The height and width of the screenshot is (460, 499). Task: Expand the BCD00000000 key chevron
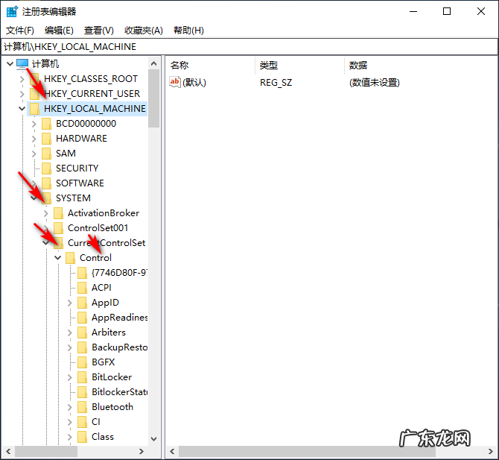click(x=34, y=124)
